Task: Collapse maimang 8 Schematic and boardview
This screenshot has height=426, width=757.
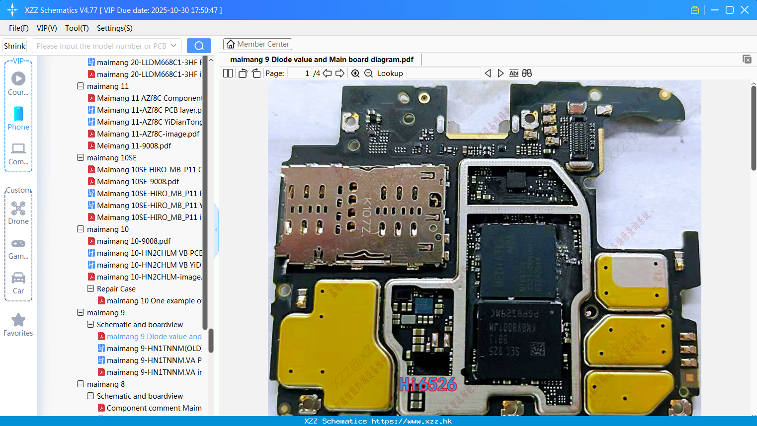Action: coord(90,396)
